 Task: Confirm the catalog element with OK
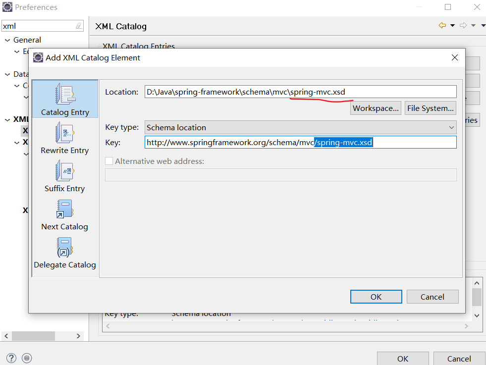(376, 297)
